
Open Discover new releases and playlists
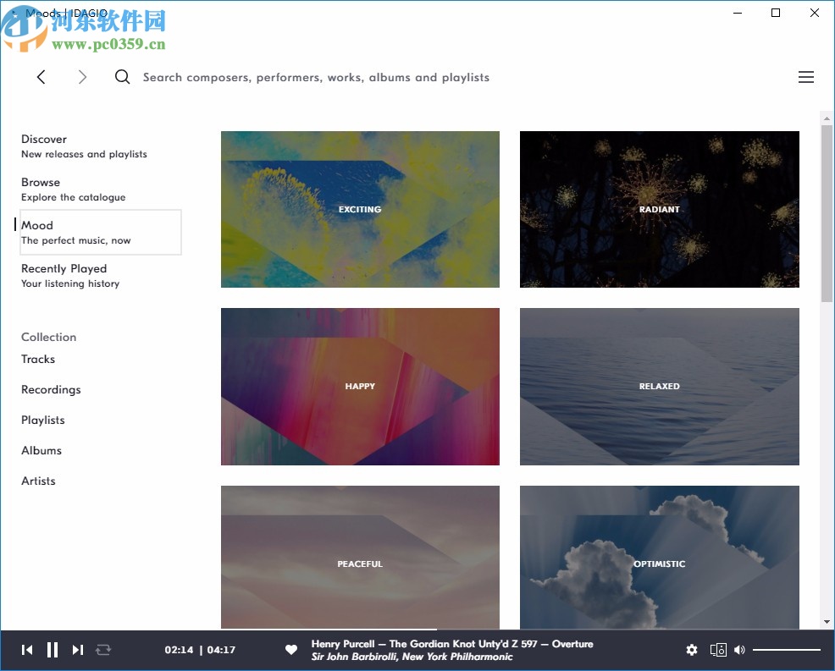point(43,139)
